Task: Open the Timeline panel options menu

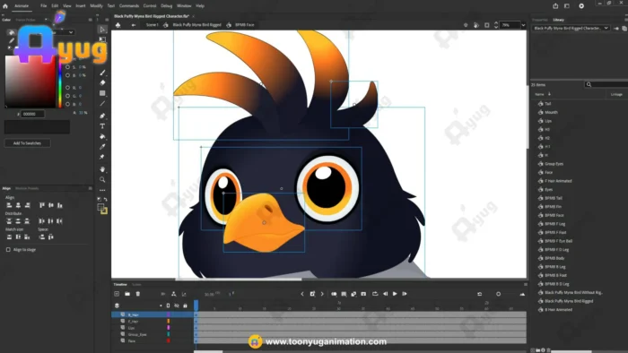Action: [x=525, y=285]
